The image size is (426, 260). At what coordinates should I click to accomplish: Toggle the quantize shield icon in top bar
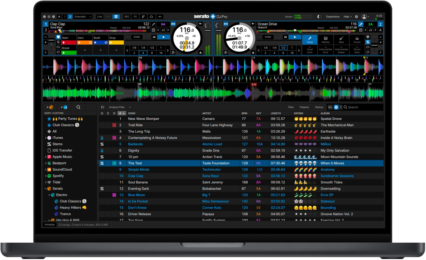point(116,16)
